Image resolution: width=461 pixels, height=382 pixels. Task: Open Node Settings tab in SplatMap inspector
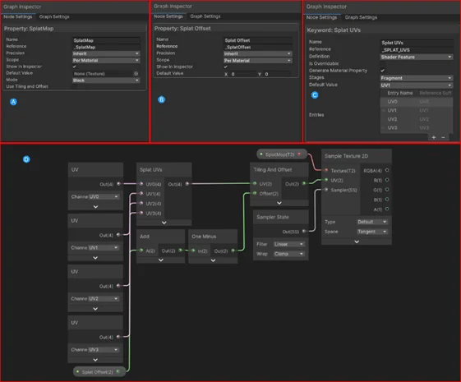(x=17, y=16)
